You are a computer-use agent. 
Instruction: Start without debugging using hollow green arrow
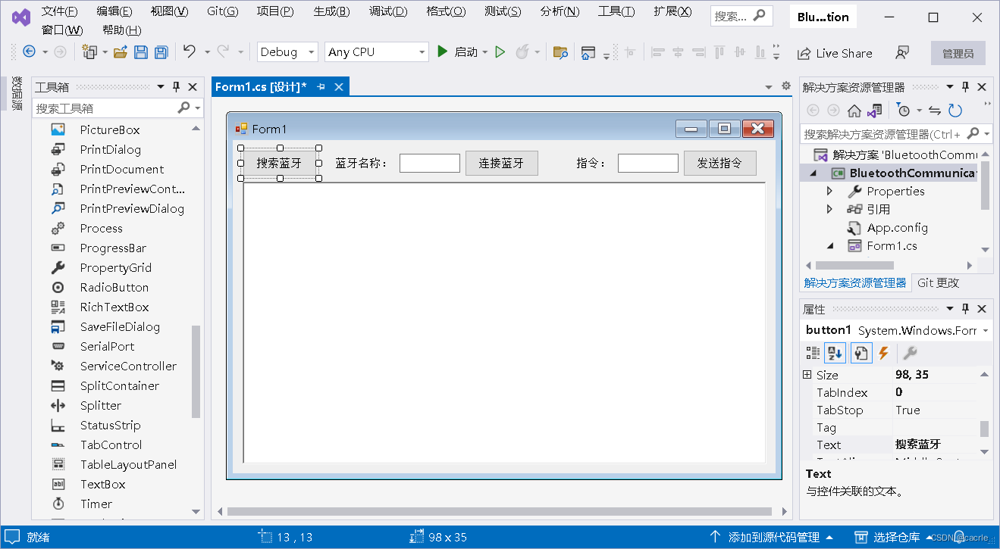tap(500, 51)
